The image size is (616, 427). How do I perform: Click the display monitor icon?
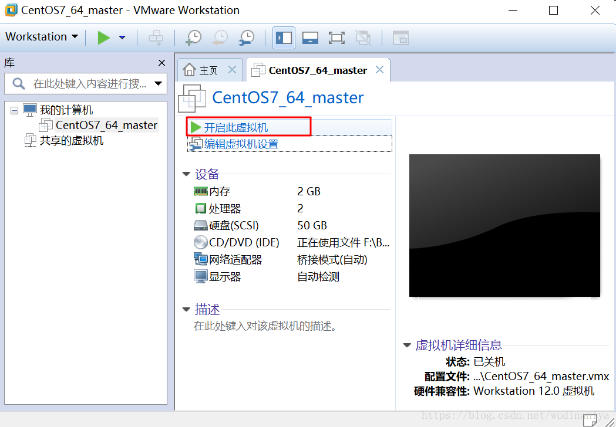point(200,276)
